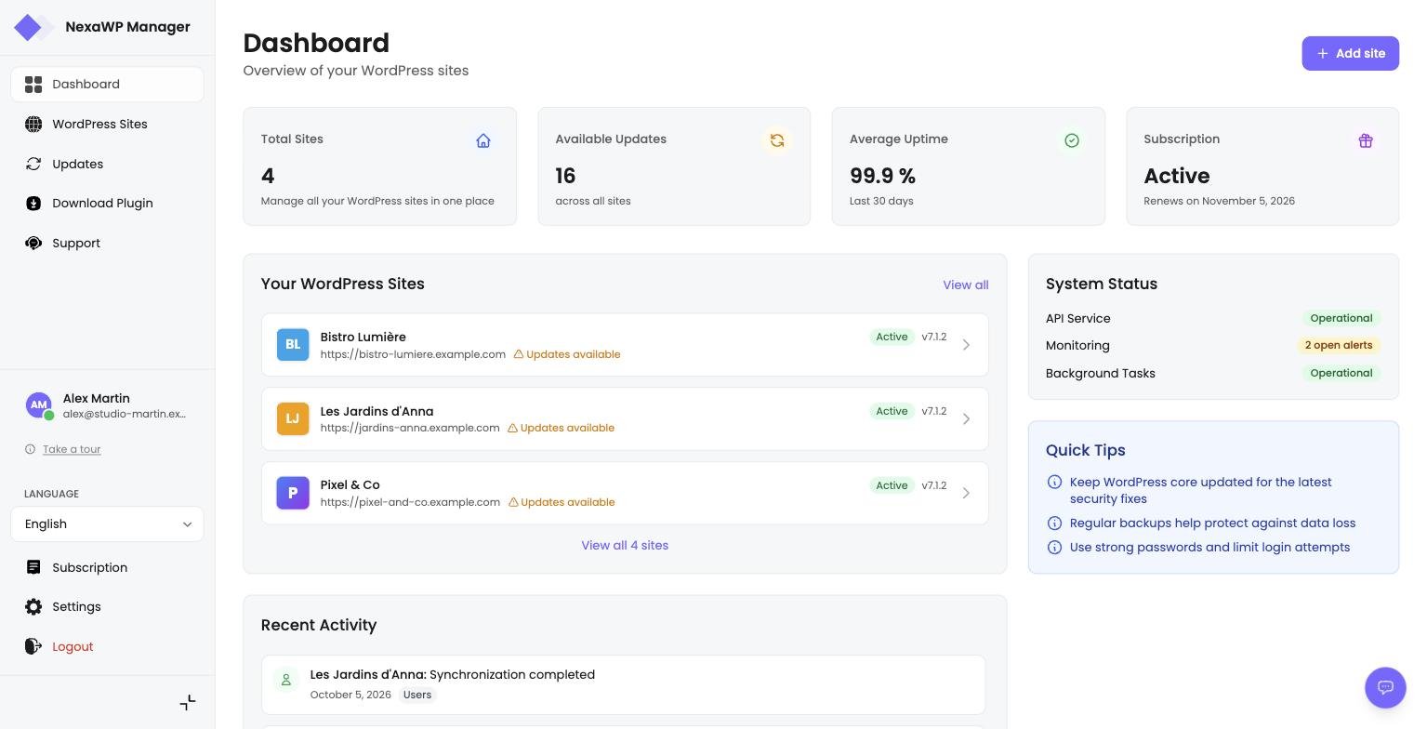Open the Language dropdown showing English
The height and width of the screenshot is (729, 1427).
pyautogui.click(x=108, y=524)
